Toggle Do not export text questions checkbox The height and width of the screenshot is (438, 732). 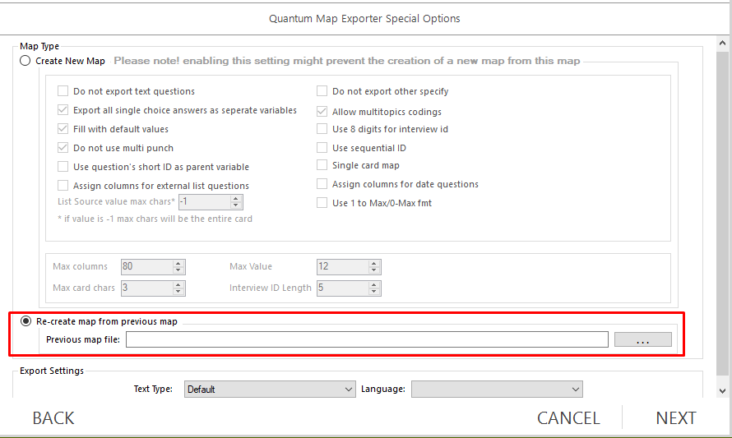coord(63,91)
